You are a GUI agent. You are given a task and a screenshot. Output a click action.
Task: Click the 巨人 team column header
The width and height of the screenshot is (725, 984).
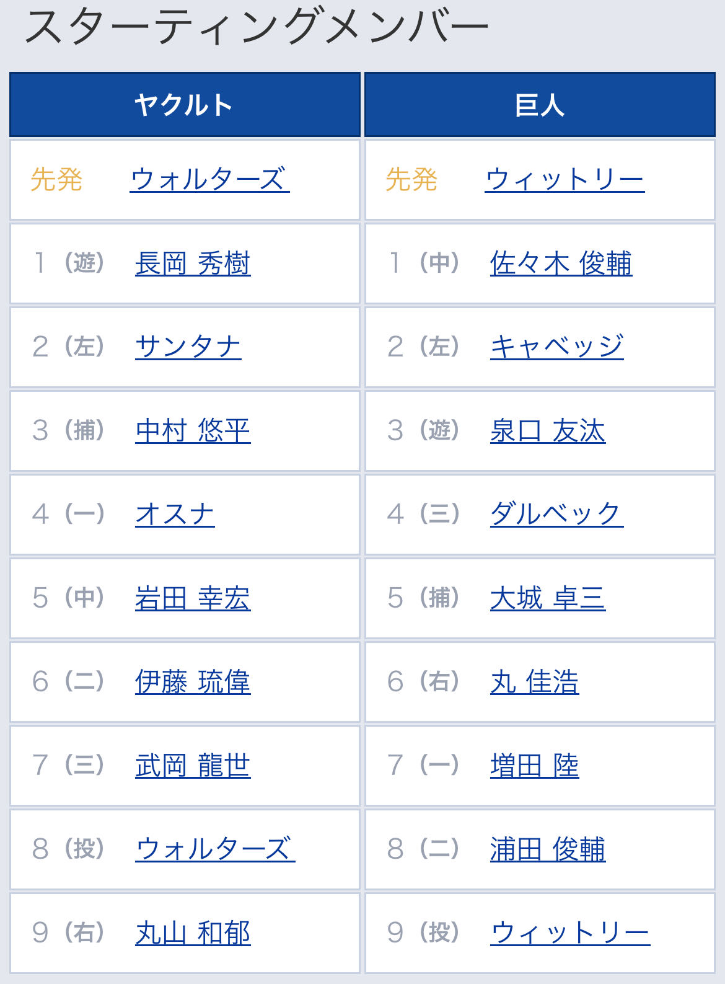tap(540, 104)
